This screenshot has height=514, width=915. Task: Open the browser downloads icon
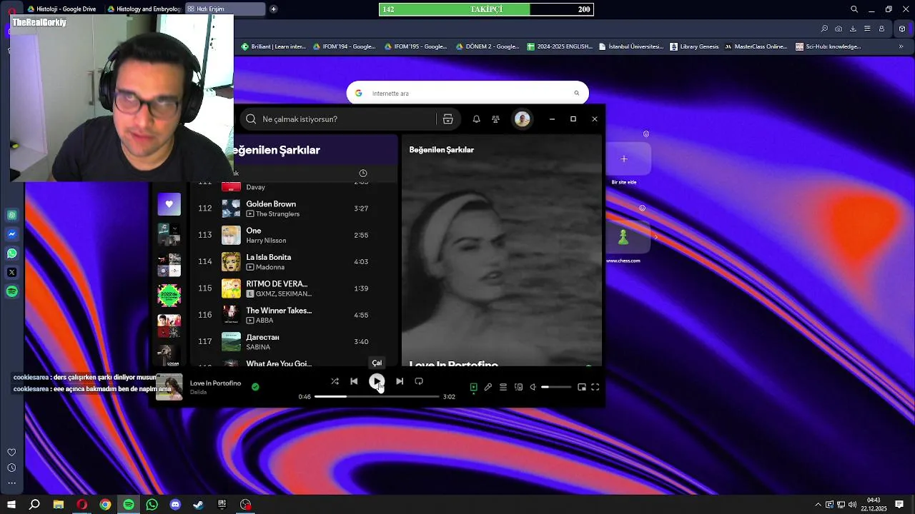[x=853, y=29]
